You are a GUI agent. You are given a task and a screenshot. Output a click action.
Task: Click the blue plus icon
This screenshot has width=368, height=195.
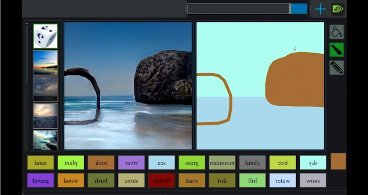pos(320,9)
